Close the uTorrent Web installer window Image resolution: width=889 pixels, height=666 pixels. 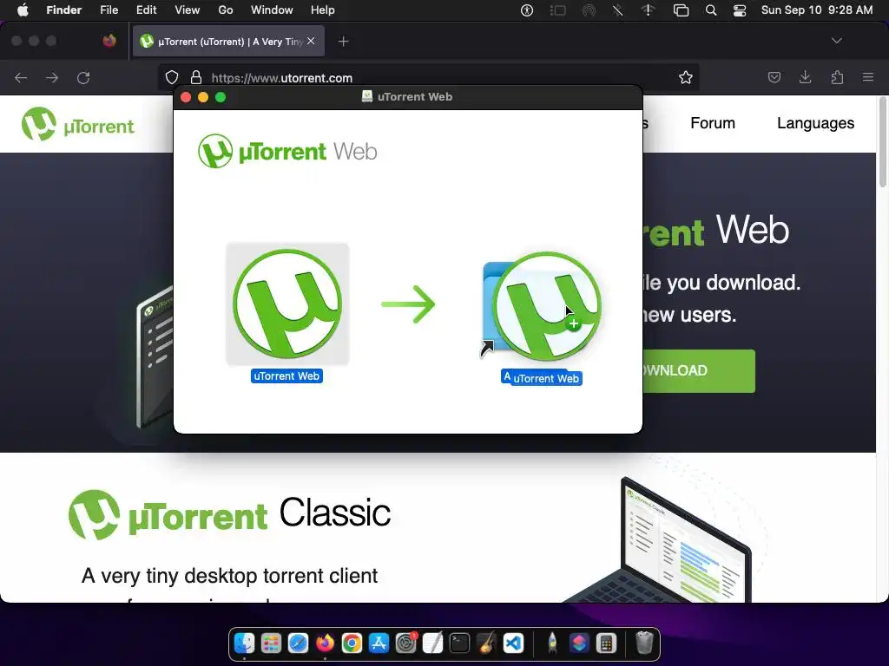186,97
